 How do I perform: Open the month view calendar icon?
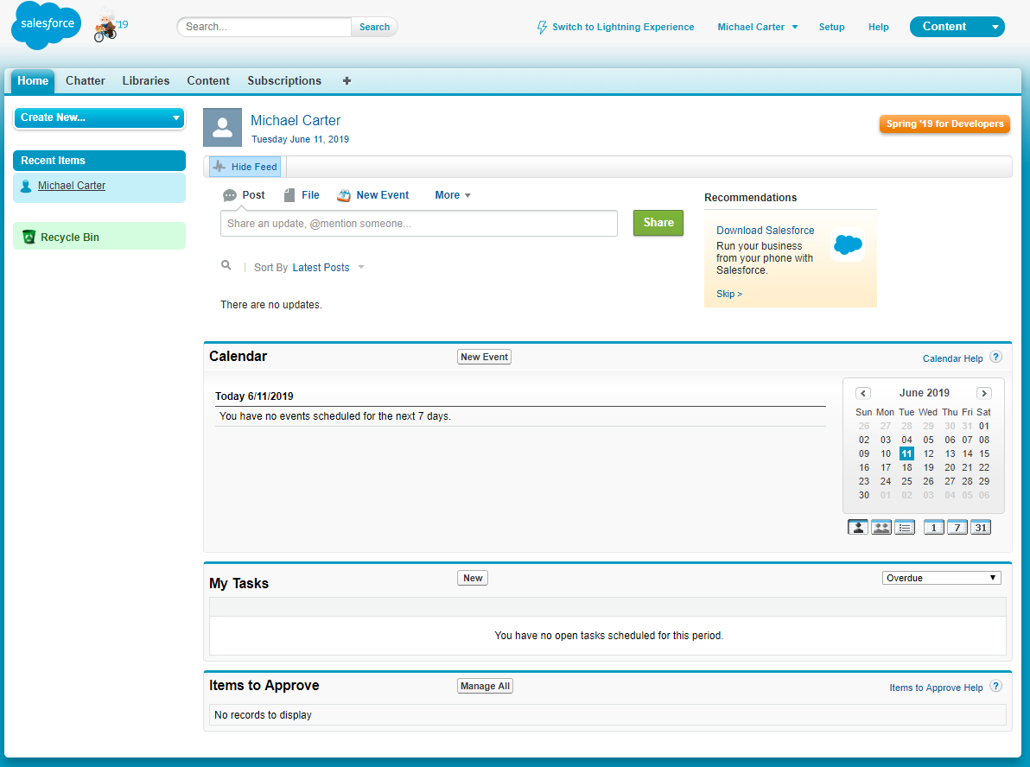pos(981,528)
